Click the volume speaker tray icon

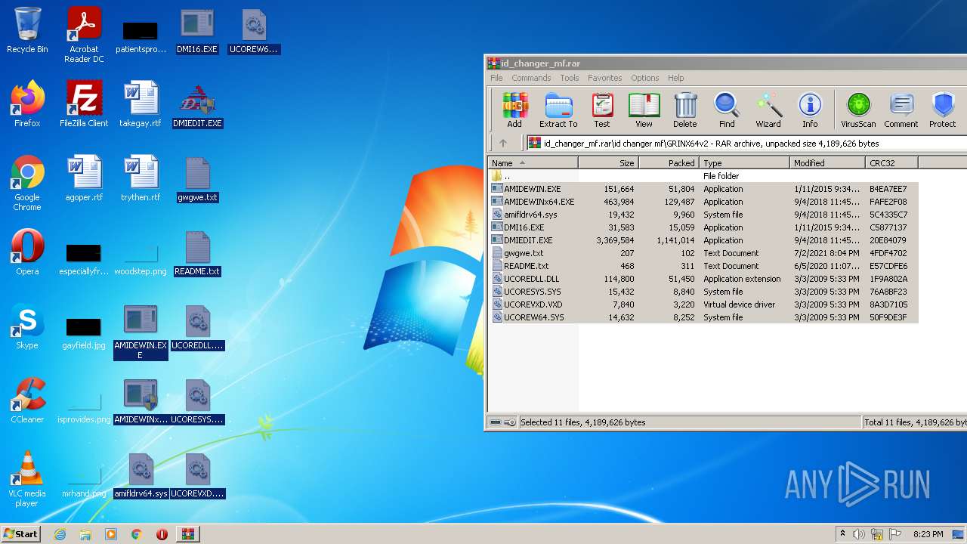click(x=859, y=534)
